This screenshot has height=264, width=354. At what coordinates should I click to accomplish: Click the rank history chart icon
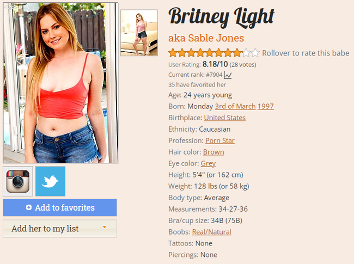228,75
